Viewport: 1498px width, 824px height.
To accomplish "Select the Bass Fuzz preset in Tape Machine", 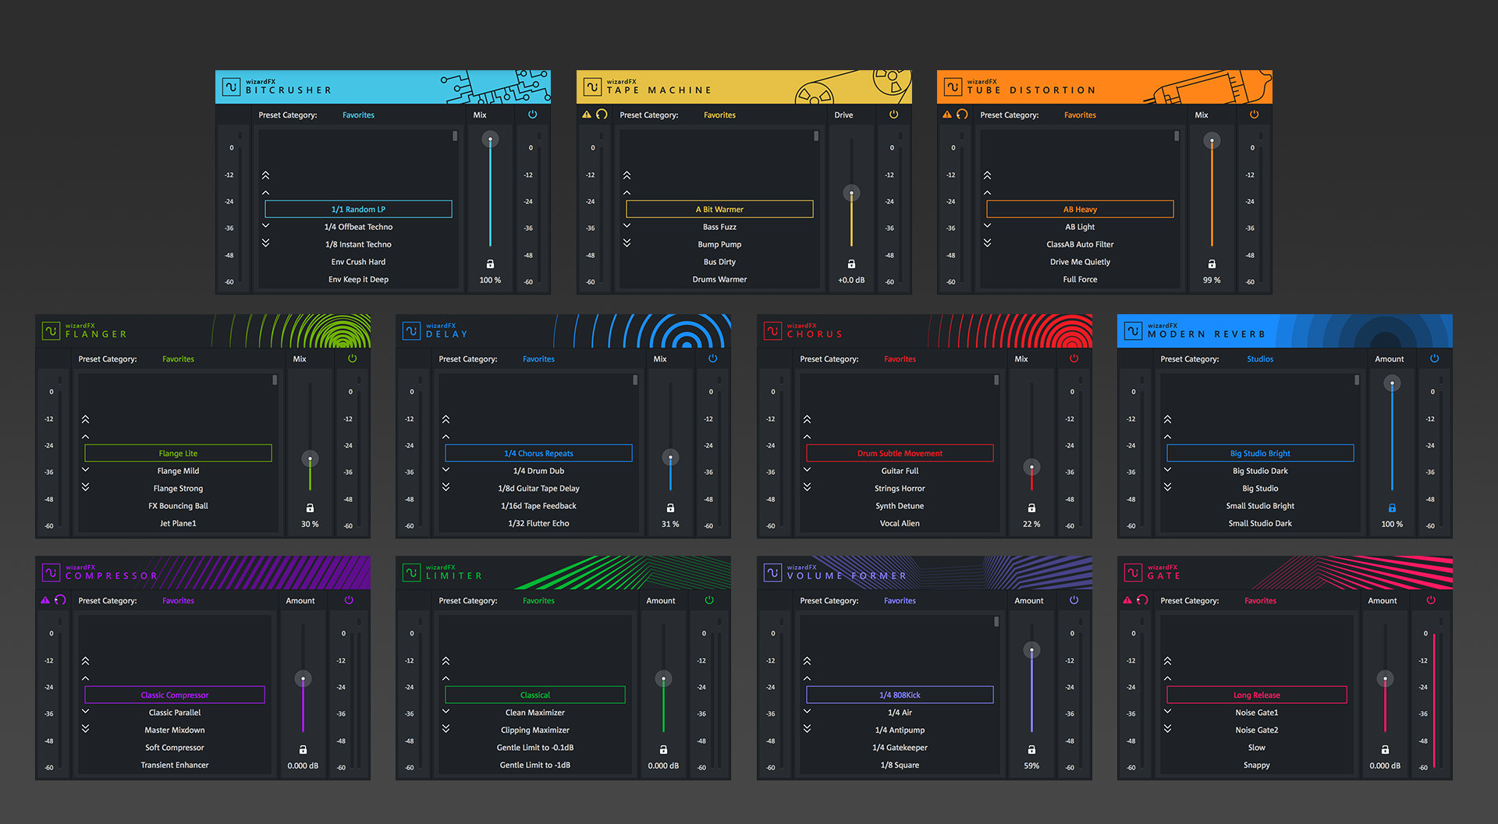I will tap(719, 227).
